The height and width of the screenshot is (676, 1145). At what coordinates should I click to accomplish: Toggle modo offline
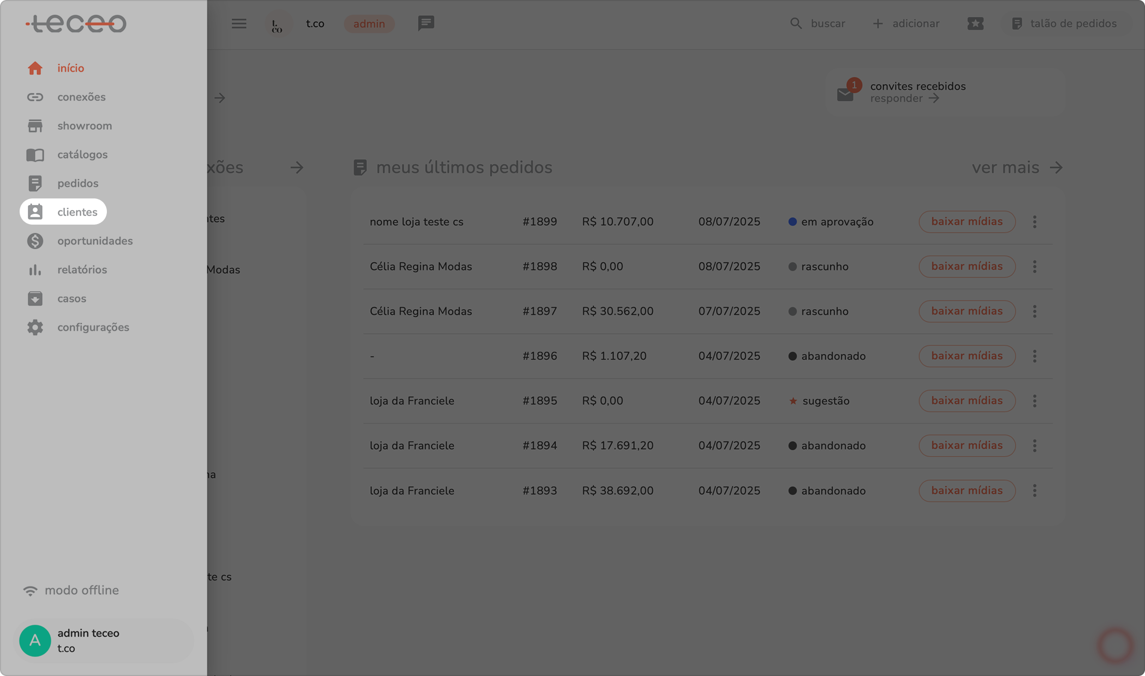[x=71, y=590]
